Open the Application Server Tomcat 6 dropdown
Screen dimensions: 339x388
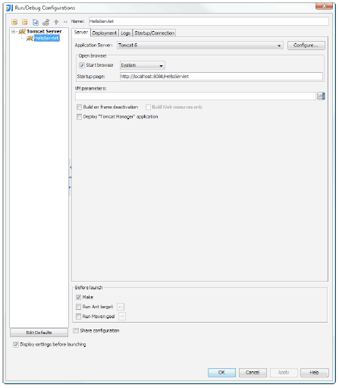(200, 46)
